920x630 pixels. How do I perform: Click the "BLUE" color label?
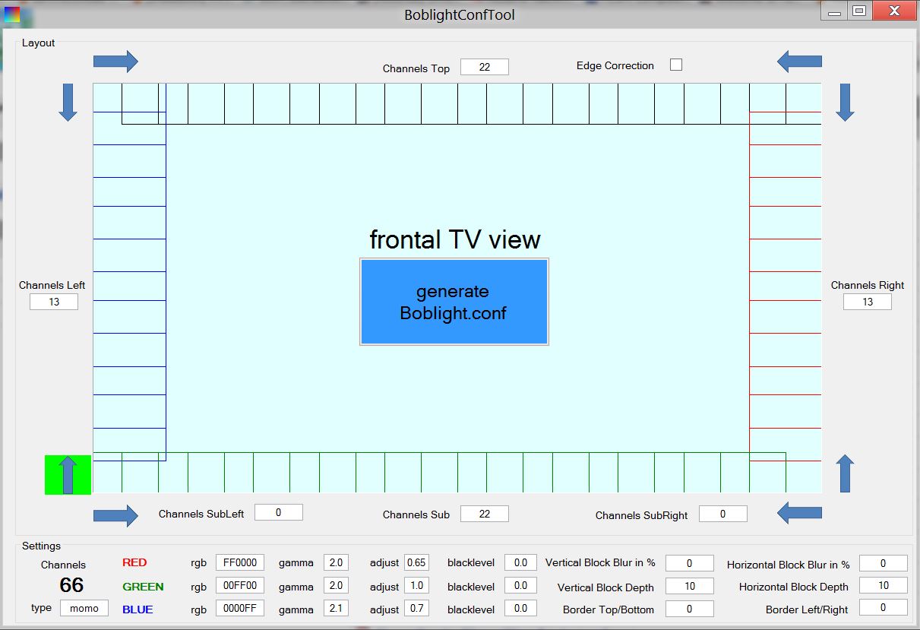[138, 609]
